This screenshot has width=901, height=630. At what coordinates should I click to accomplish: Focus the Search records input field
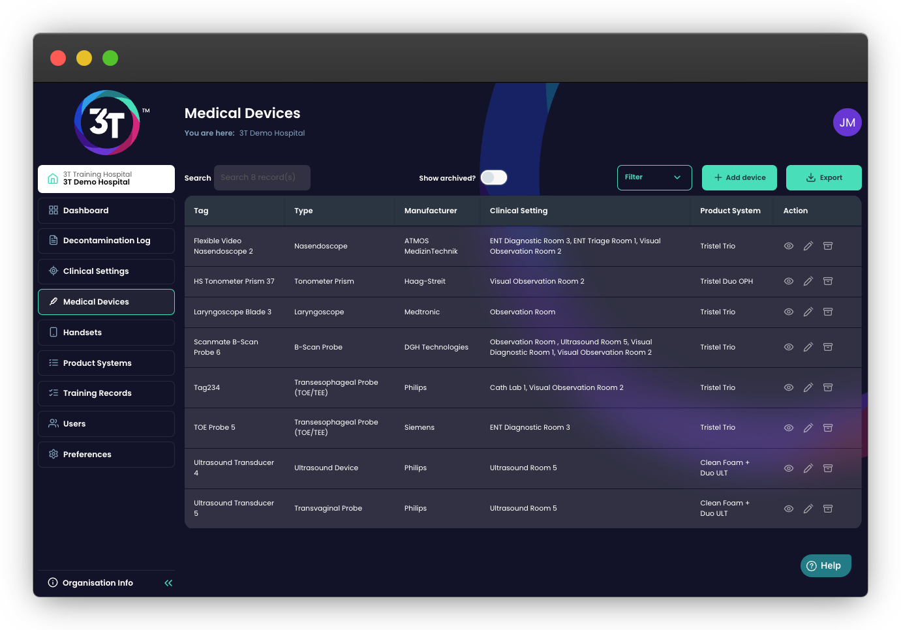[262, 177]
